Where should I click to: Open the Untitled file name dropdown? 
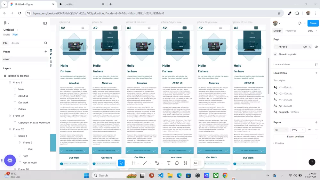click(x=18, y=30)
